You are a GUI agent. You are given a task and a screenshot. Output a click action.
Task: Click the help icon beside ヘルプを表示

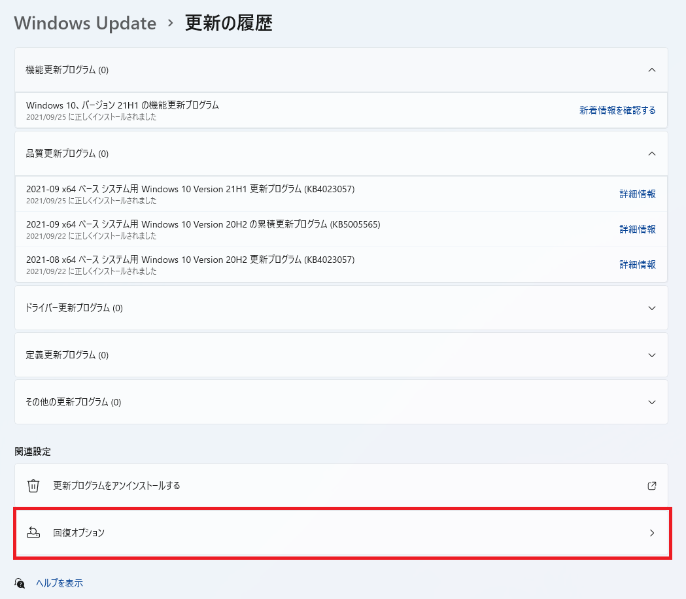(x=20, y=583)
